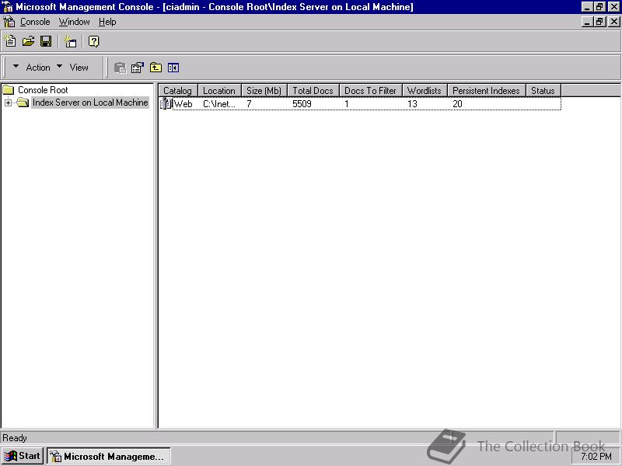Sort by the Persistent Indexes column header

[x=486, y=91]
